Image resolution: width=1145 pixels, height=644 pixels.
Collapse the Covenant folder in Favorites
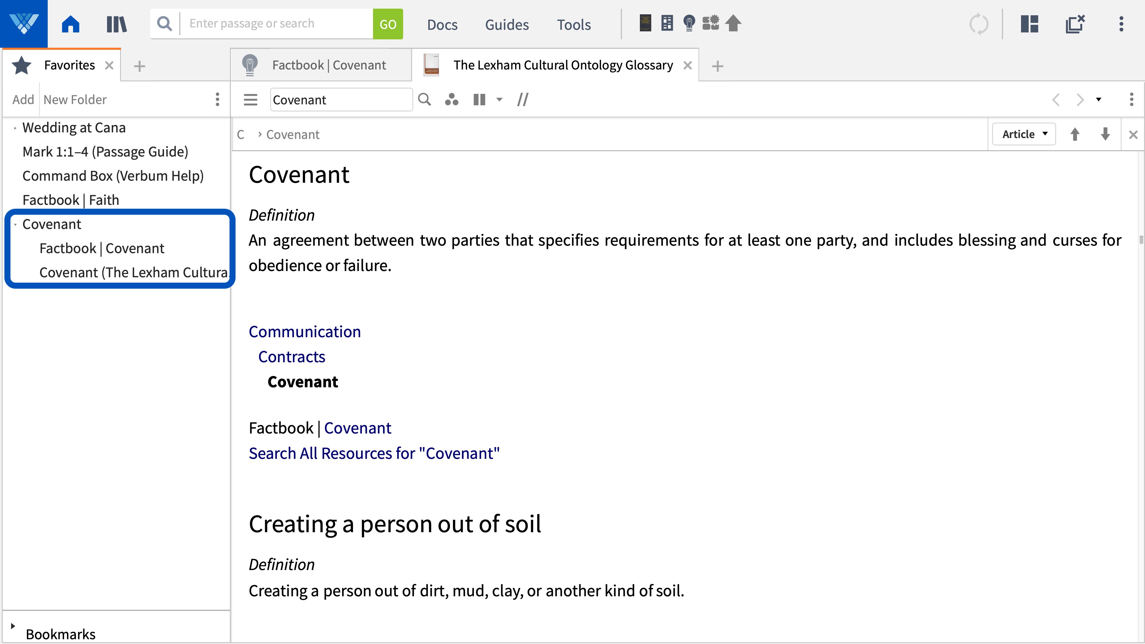click(x=15, y=225)
